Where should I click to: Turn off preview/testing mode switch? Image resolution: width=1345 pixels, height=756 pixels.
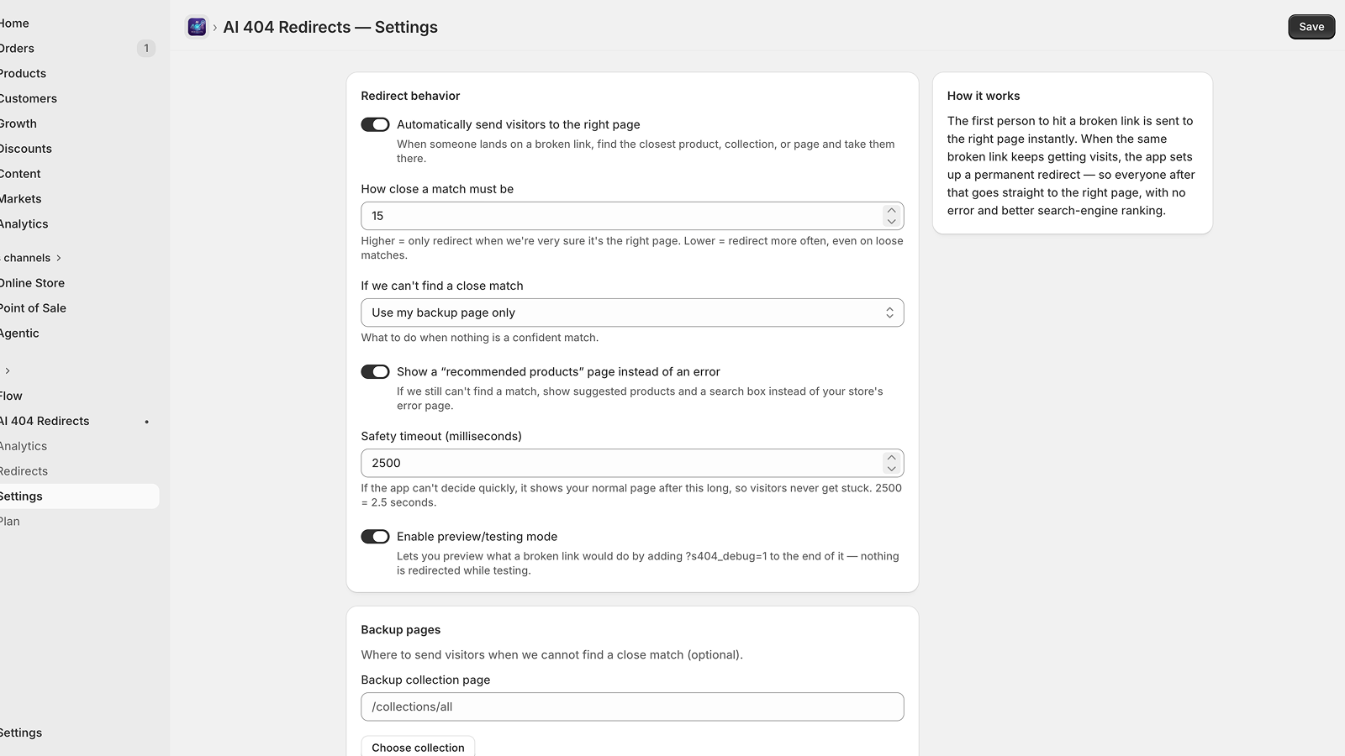(x=375, y=536)
